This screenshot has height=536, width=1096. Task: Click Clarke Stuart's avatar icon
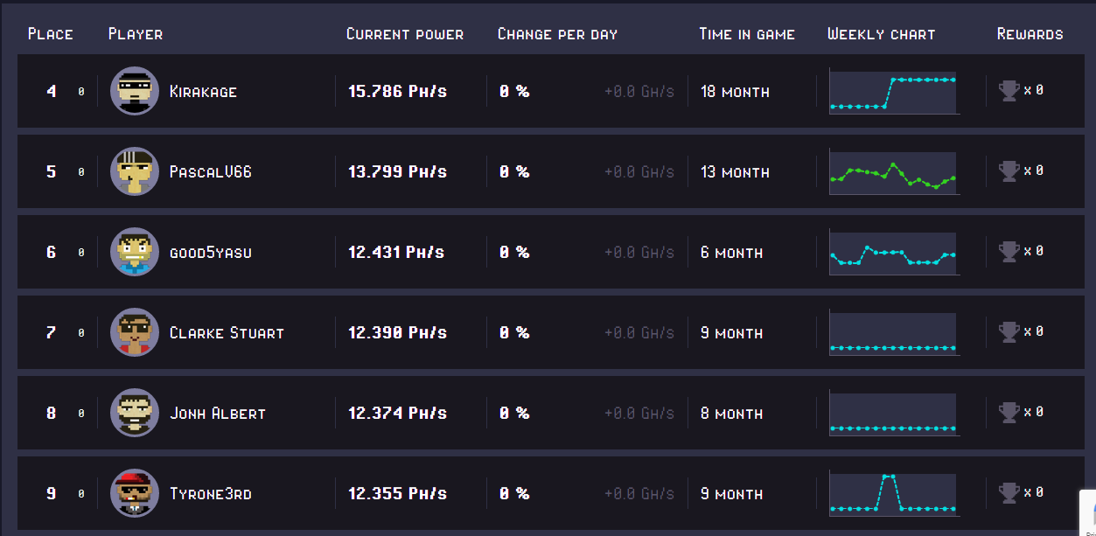click(x=135, y=332)
